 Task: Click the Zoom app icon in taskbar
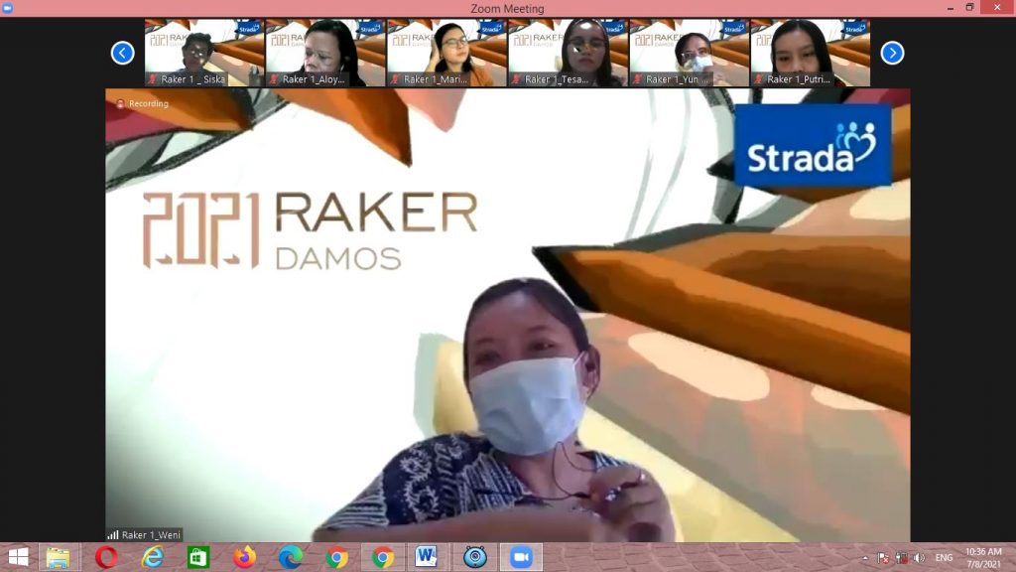pyautogui.click(x=521, y=557)
